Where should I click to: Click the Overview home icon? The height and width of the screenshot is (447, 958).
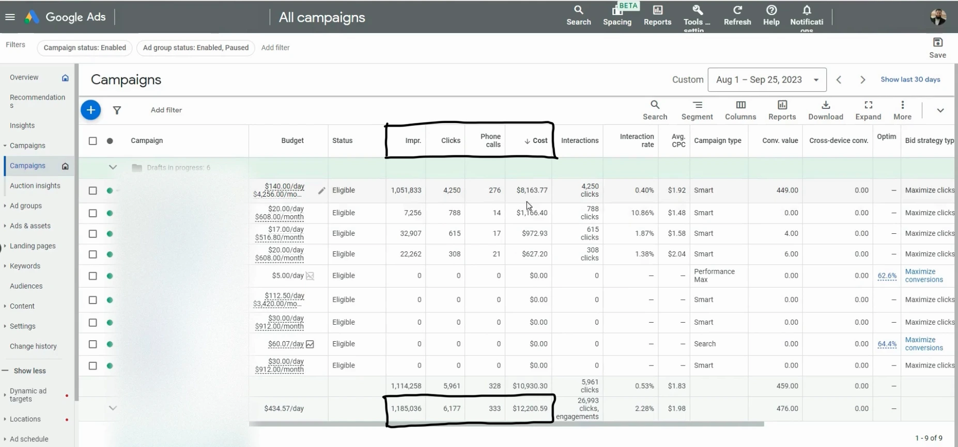tap(65, 77)
